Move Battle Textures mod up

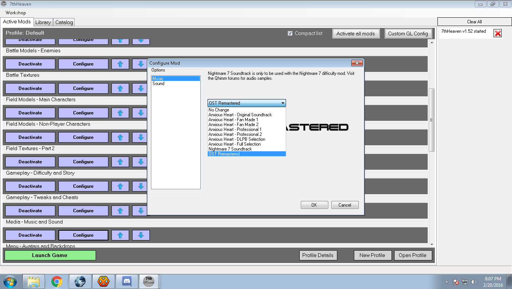tap(120, 88)
